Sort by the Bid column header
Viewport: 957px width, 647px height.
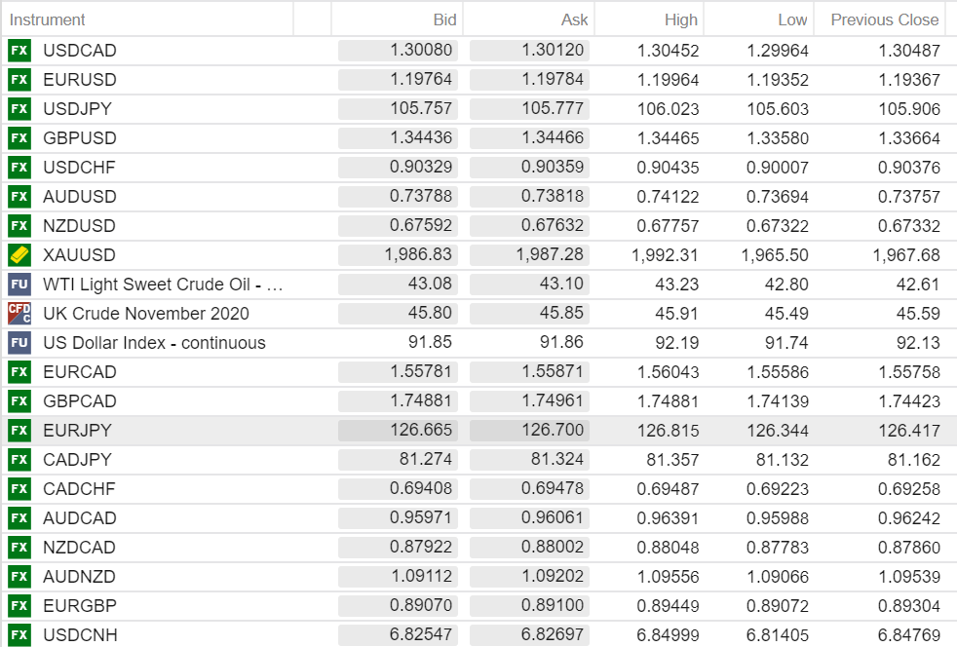click(x=443, y=19)
